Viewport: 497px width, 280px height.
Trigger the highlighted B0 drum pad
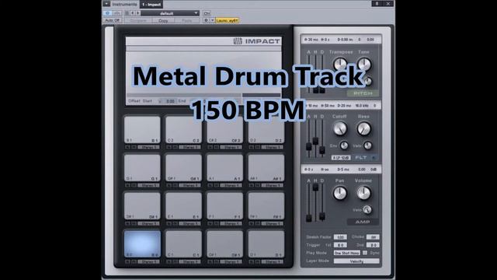(142, 243)
